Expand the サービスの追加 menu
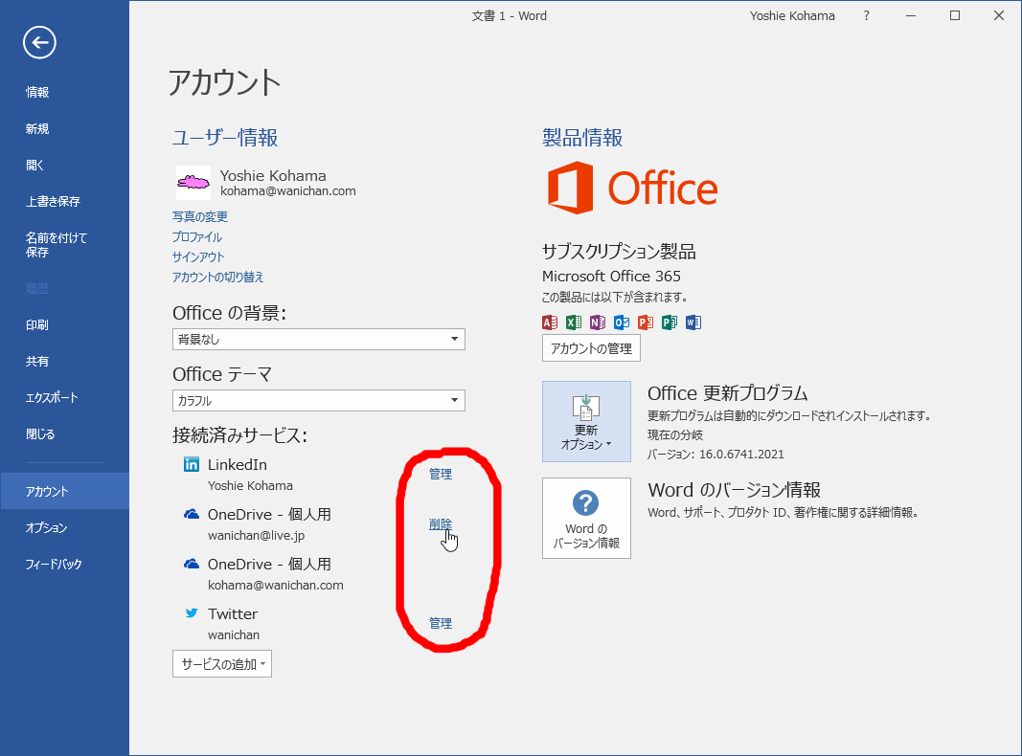The width and height of the screenshot is (1022, 756). (x=222, y=664)
